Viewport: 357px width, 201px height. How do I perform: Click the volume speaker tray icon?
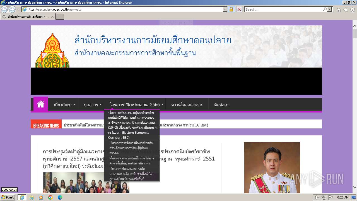317,197
